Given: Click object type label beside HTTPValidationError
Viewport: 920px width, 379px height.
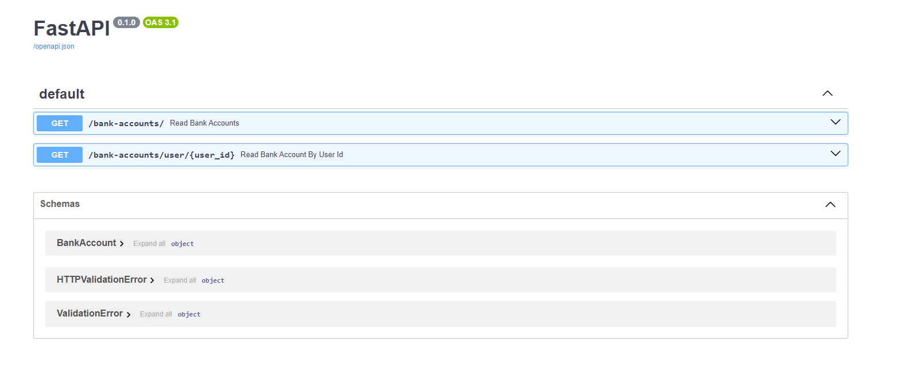Looking at the screenshot, I should coord(213,280).
